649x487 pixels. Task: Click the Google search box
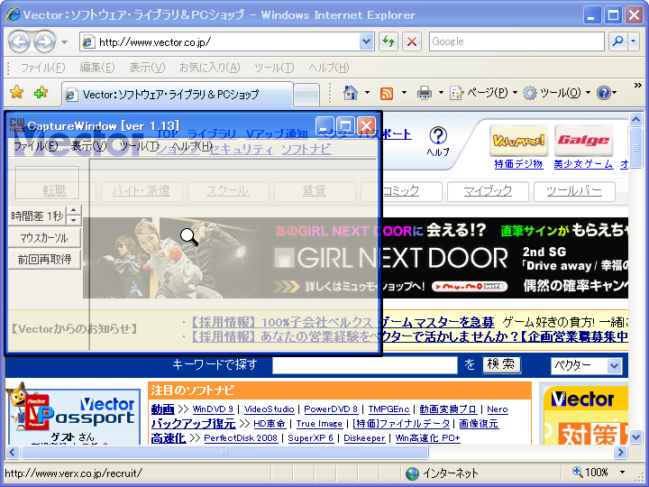(x=516, y=41)
